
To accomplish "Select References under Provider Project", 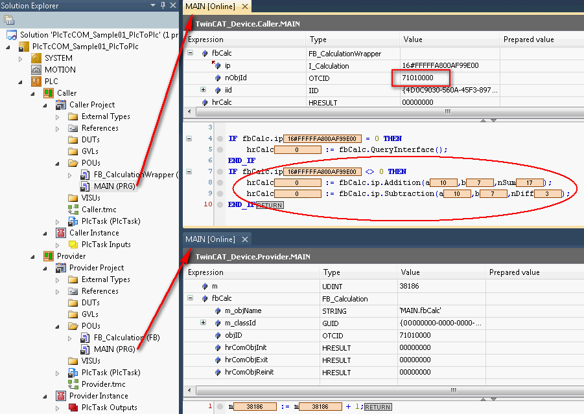I will pyautogui.click(x=100, y=291).
